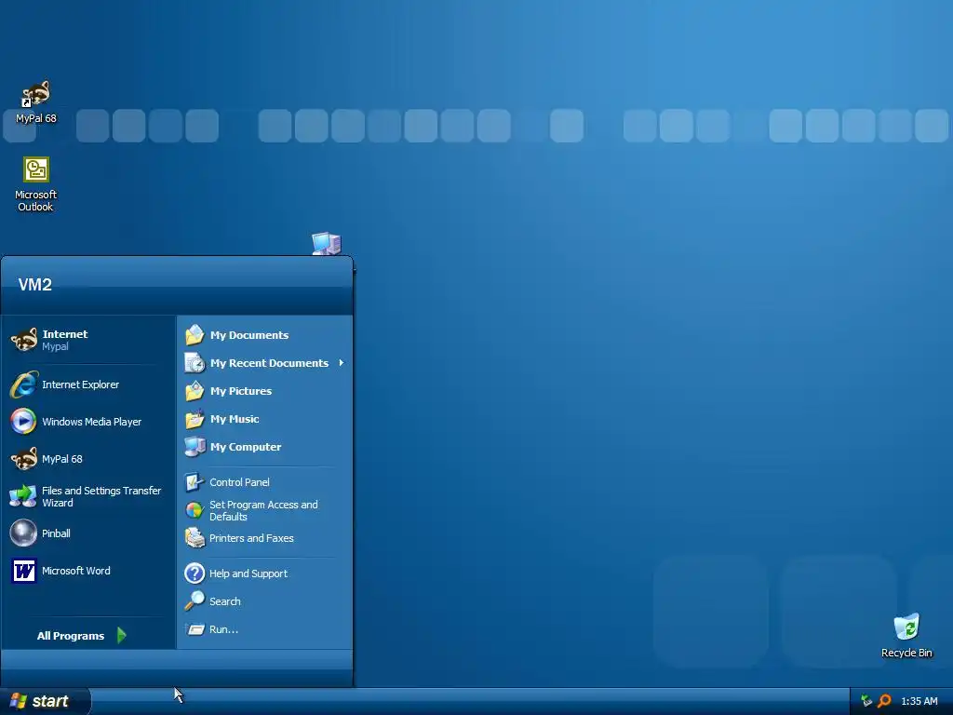Click the My Documents folder icon
Image resolution: width=953 pixels, height=715 pixels.
pos(195,335)
